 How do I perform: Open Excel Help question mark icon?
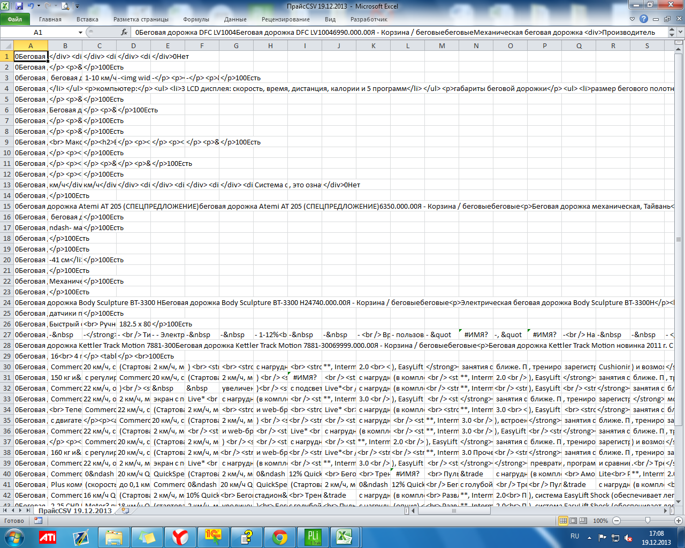coord(644,19)
